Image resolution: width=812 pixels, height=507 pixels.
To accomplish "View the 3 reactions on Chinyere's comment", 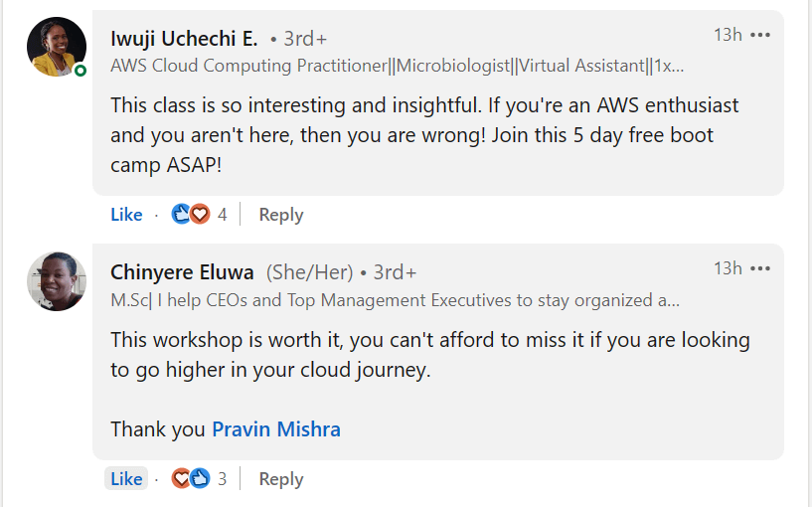I will click(222, 479).
